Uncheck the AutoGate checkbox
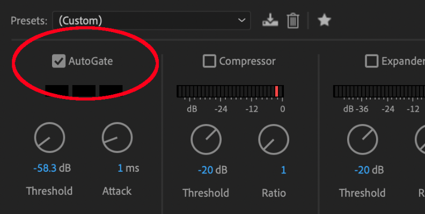 pyautogui.click(x=58, y=61)
